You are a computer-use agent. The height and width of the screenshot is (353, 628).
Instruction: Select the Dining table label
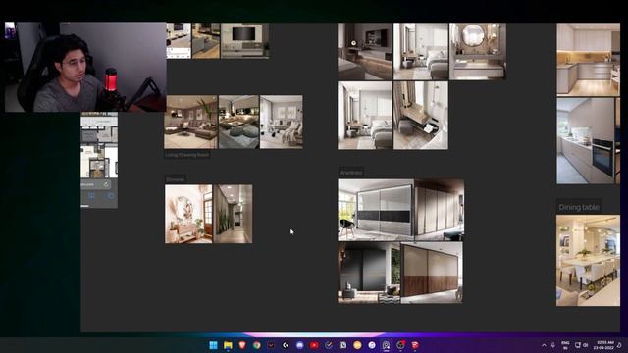pyautogui.click(x=579, y=207)
